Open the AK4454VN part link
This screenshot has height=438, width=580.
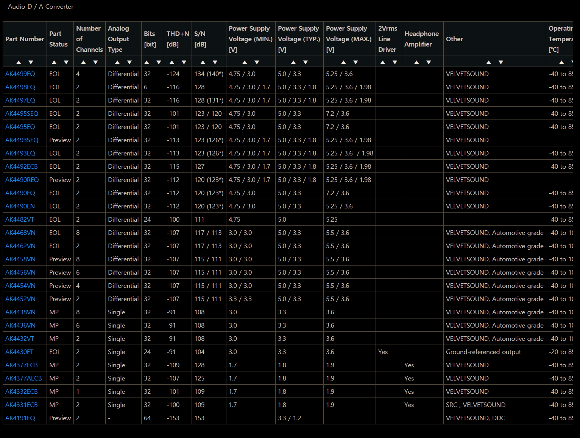[x=20, y=286]
